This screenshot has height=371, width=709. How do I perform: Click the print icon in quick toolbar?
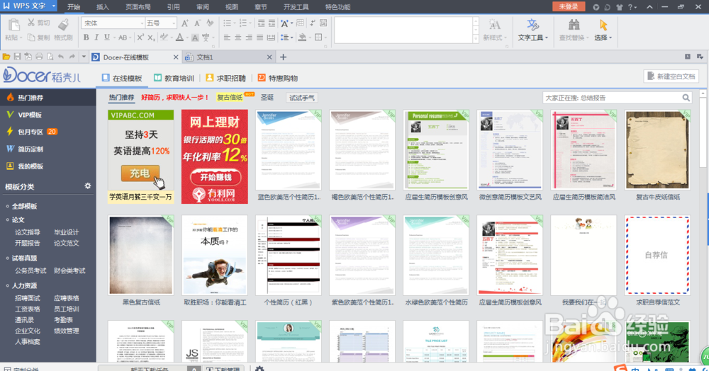[x=39, y=57]
